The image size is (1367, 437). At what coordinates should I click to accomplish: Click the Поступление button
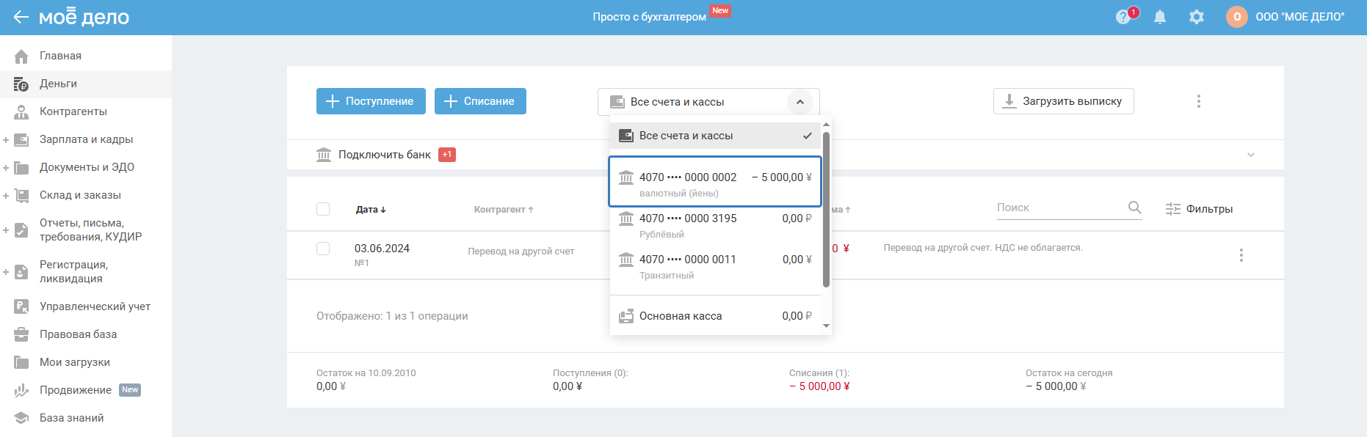click(x=371, y=101)
